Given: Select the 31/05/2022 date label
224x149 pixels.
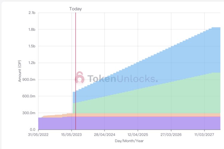Looking at the screenshot, I should coord(38,135).
